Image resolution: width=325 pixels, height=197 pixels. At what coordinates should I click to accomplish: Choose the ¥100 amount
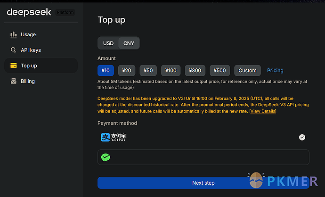point(171,71)
